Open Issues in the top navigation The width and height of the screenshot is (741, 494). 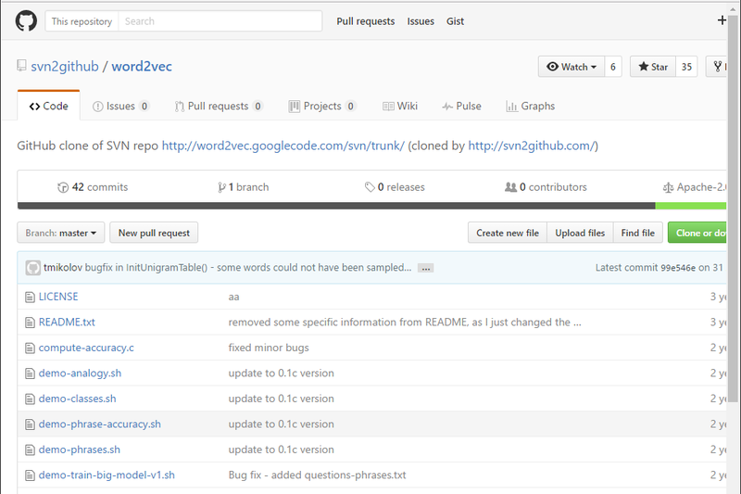(x=421, y=21)
